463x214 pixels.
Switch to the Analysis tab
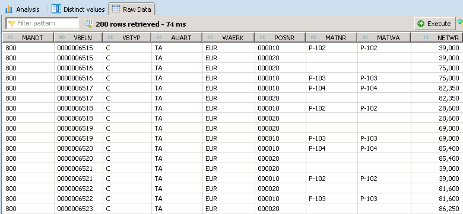[x=22, y=9]
